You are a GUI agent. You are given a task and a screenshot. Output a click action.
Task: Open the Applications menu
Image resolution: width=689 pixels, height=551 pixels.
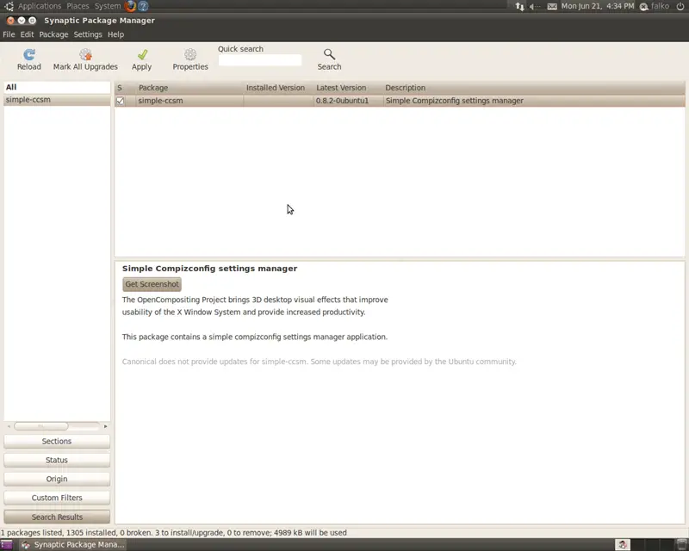(x=40, y=6)
